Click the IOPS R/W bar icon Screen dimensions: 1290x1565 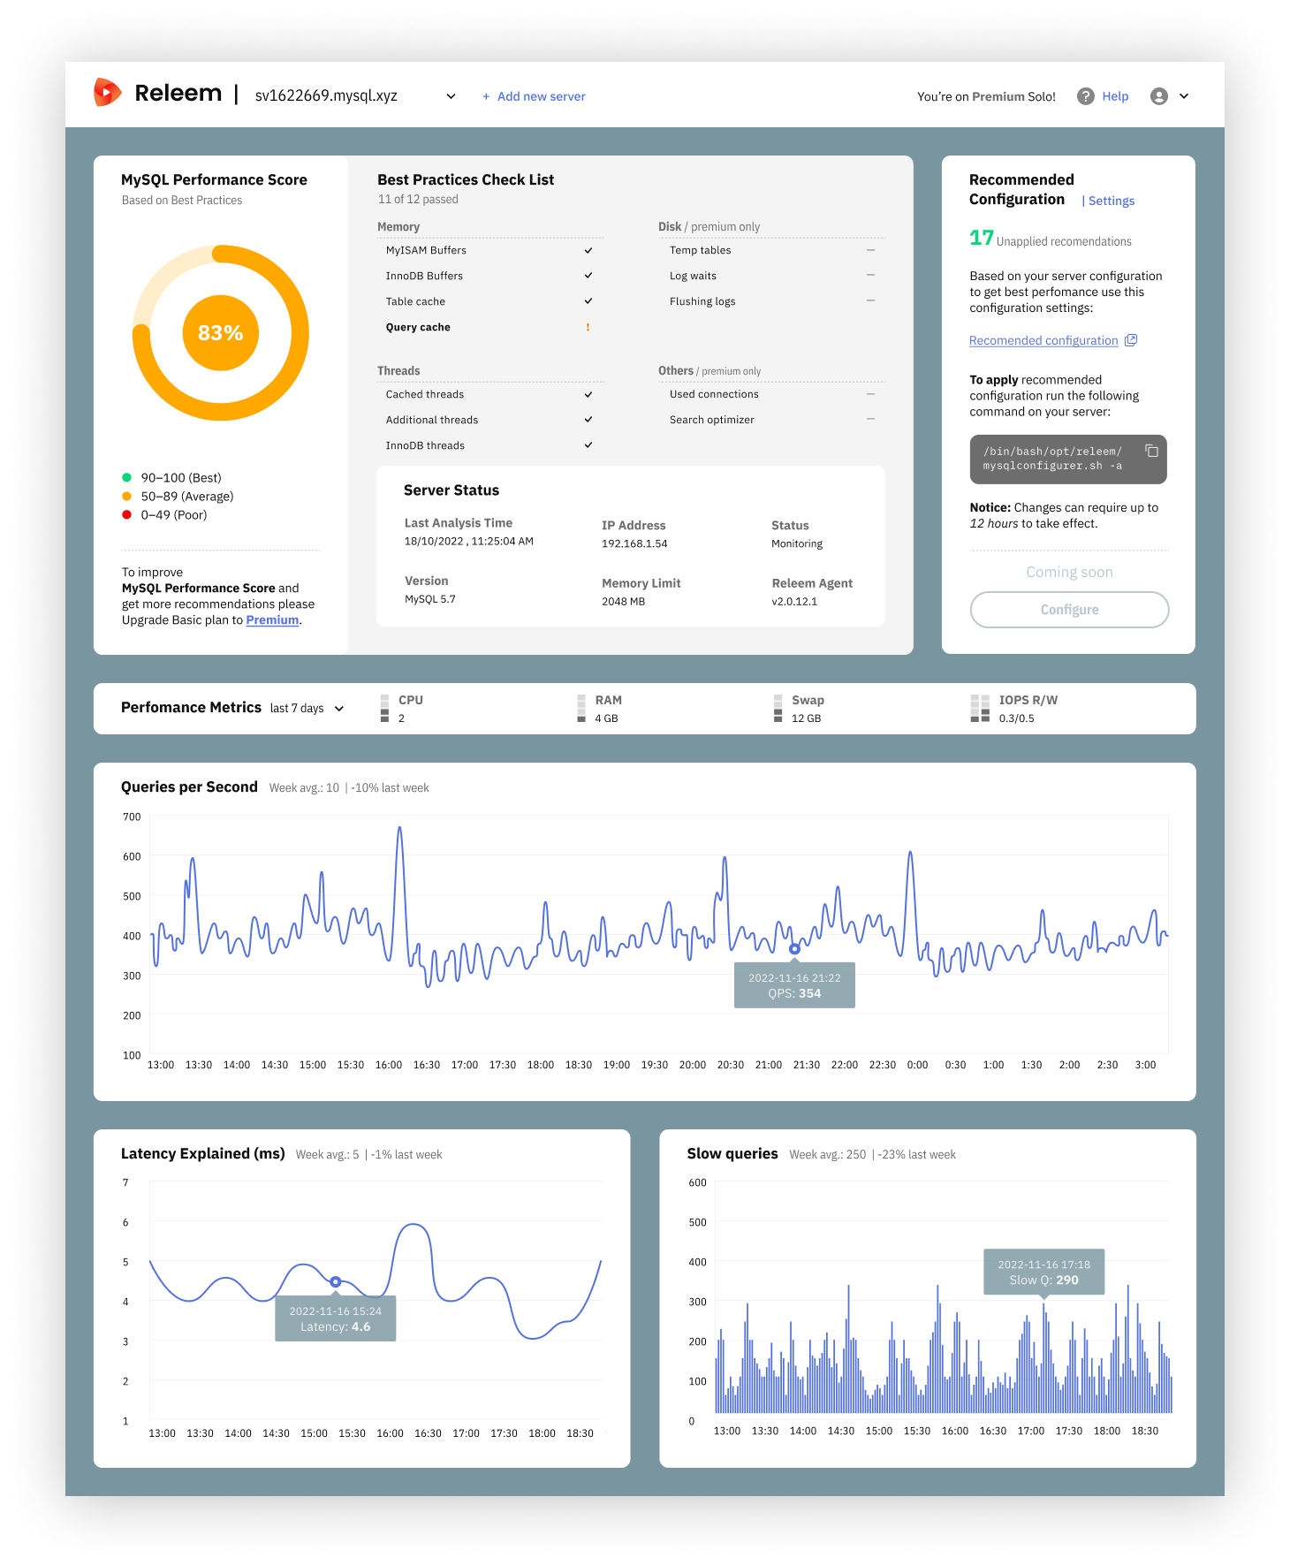point(980,709)
